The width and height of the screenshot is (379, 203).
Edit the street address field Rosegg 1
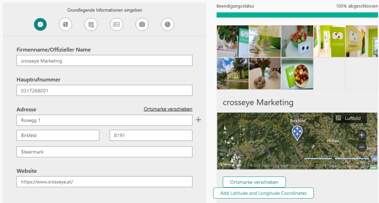click(104, 120)
